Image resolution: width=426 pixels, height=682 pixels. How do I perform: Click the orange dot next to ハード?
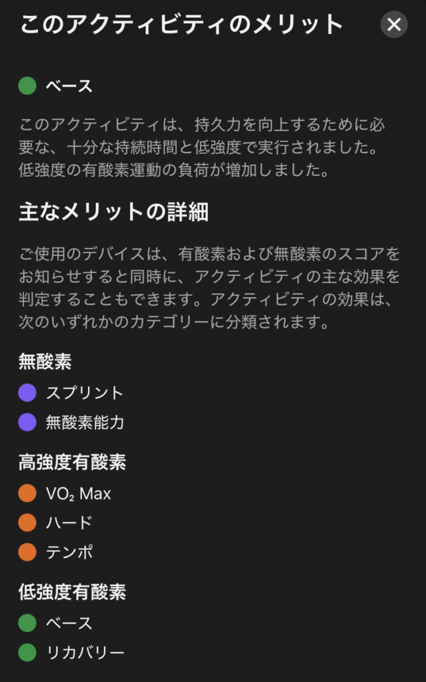pyautogui.click(x=27, y=523)
